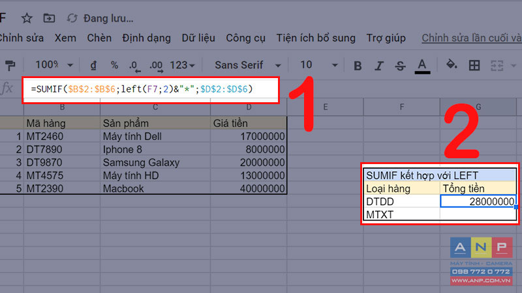Select price cell 20000000
Image resolution: width=522 pixels, height=293 pixels.
tap(249, 162)
